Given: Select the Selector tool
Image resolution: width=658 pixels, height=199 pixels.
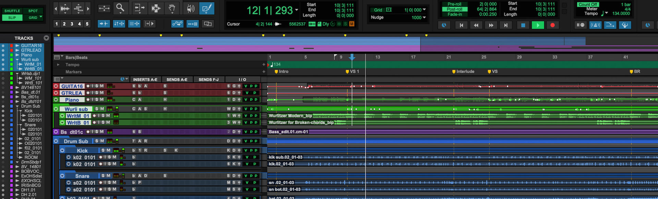Looking at the screenshot, I should click(156, 8).
